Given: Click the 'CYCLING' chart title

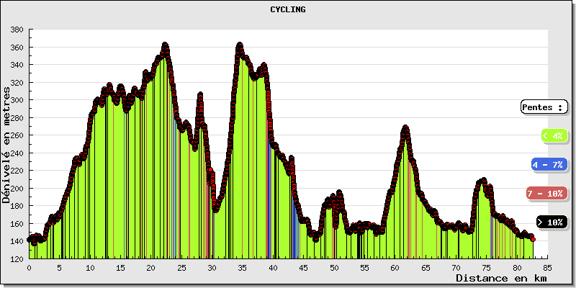Looking at the screenshot, I should point(288,9).
